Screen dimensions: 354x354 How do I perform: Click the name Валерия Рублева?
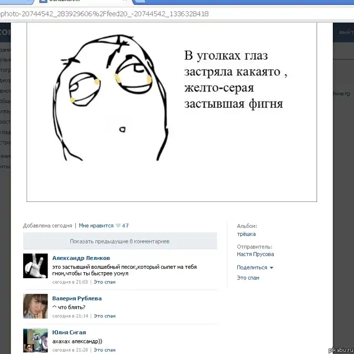pos(77,298)
